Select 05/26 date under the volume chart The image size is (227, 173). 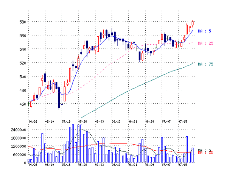click(82, 165)
